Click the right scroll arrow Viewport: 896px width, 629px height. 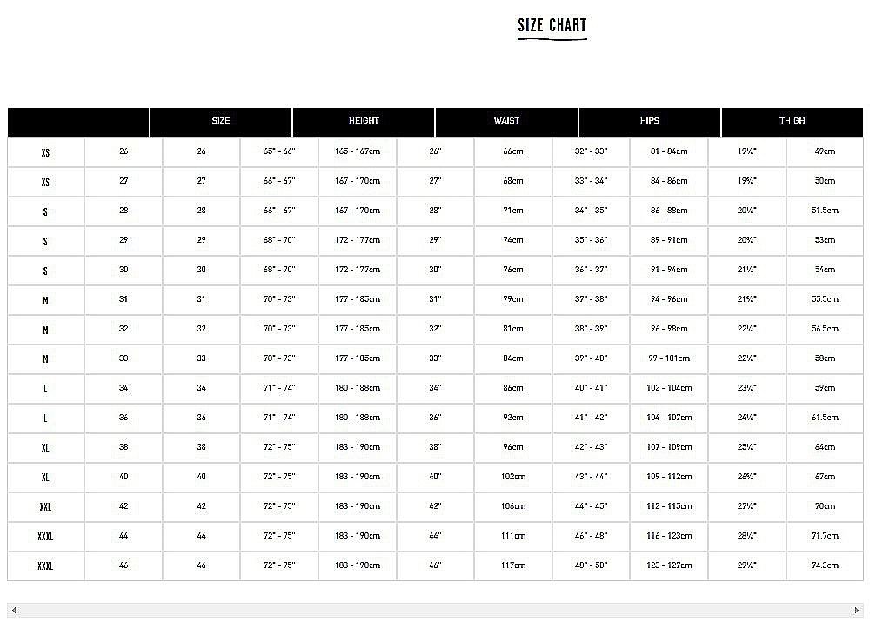pyautogui.click(x=858, y=610)
